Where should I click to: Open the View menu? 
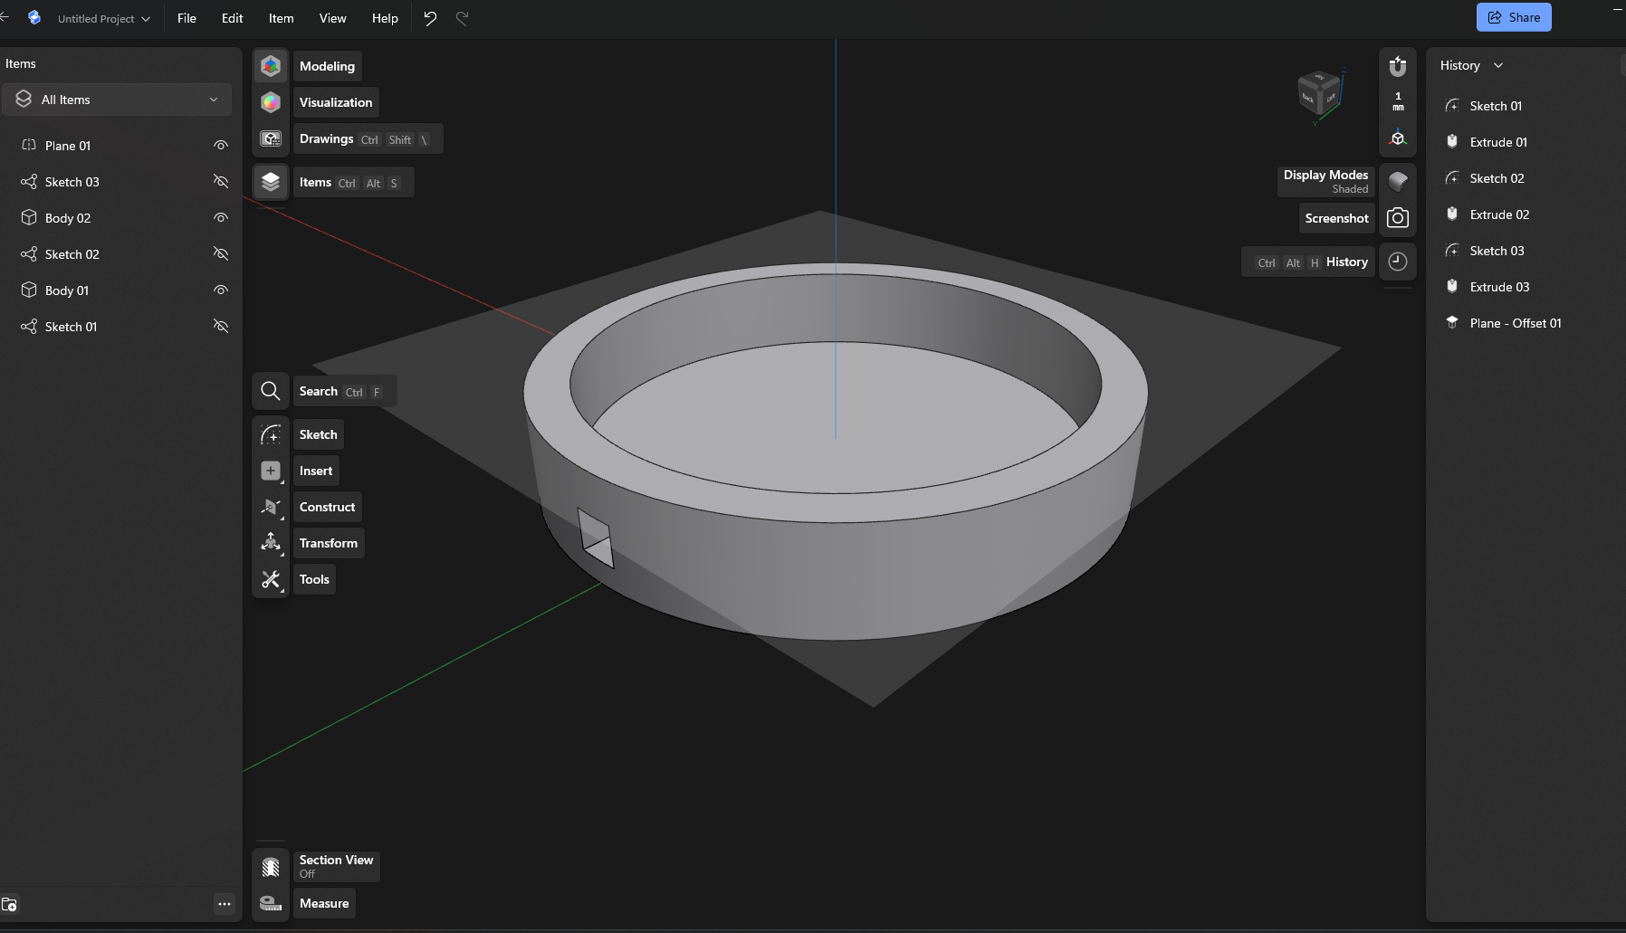pyautogui.click(x=332, y=18)
